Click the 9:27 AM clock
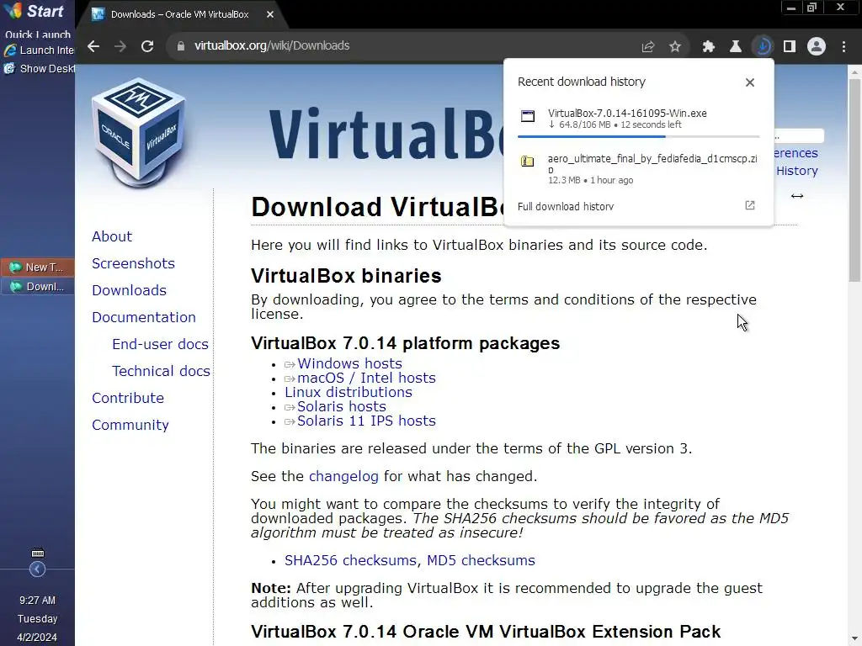 pos(37,601)
